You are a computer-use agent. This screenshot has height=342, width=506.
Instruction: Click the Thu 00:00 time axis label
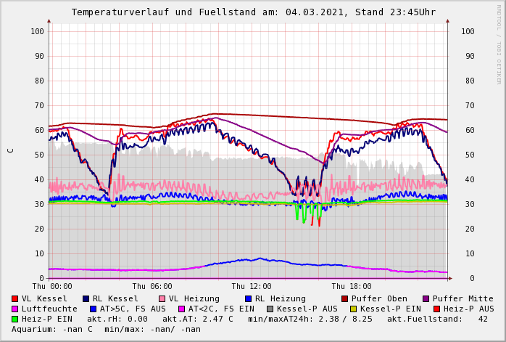52,287
